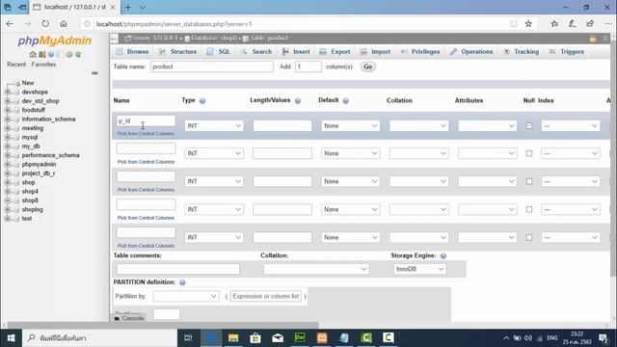
Task: Show Recent tables list
Action: 16,65
